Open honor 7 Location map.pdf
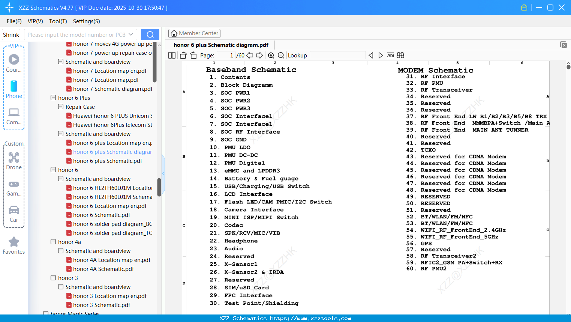The image size is (571, 322). click(106, 80)
